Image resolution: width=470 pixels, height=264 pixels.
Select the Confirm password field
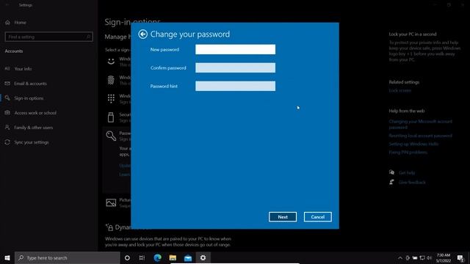[235, 67]
